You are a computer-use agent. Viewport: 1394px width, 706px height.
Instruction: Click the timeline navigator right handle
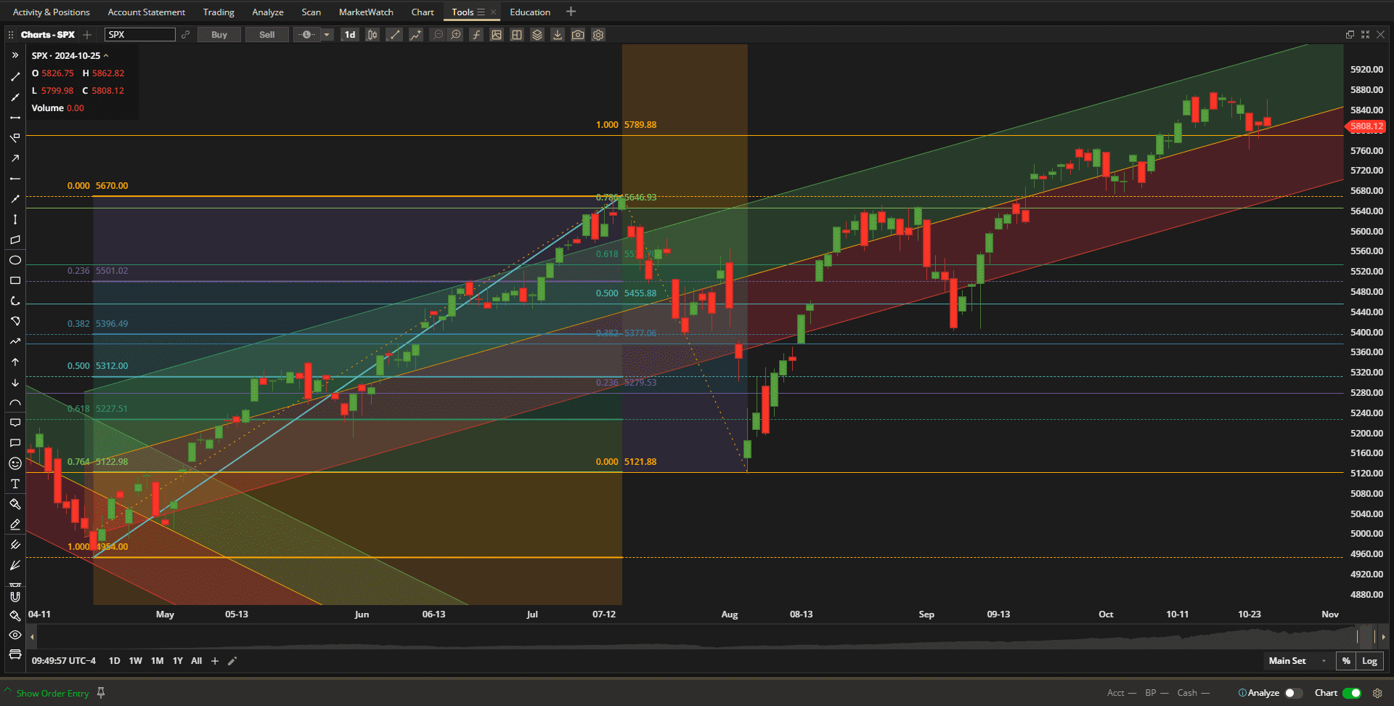(x=1375, y=637)
